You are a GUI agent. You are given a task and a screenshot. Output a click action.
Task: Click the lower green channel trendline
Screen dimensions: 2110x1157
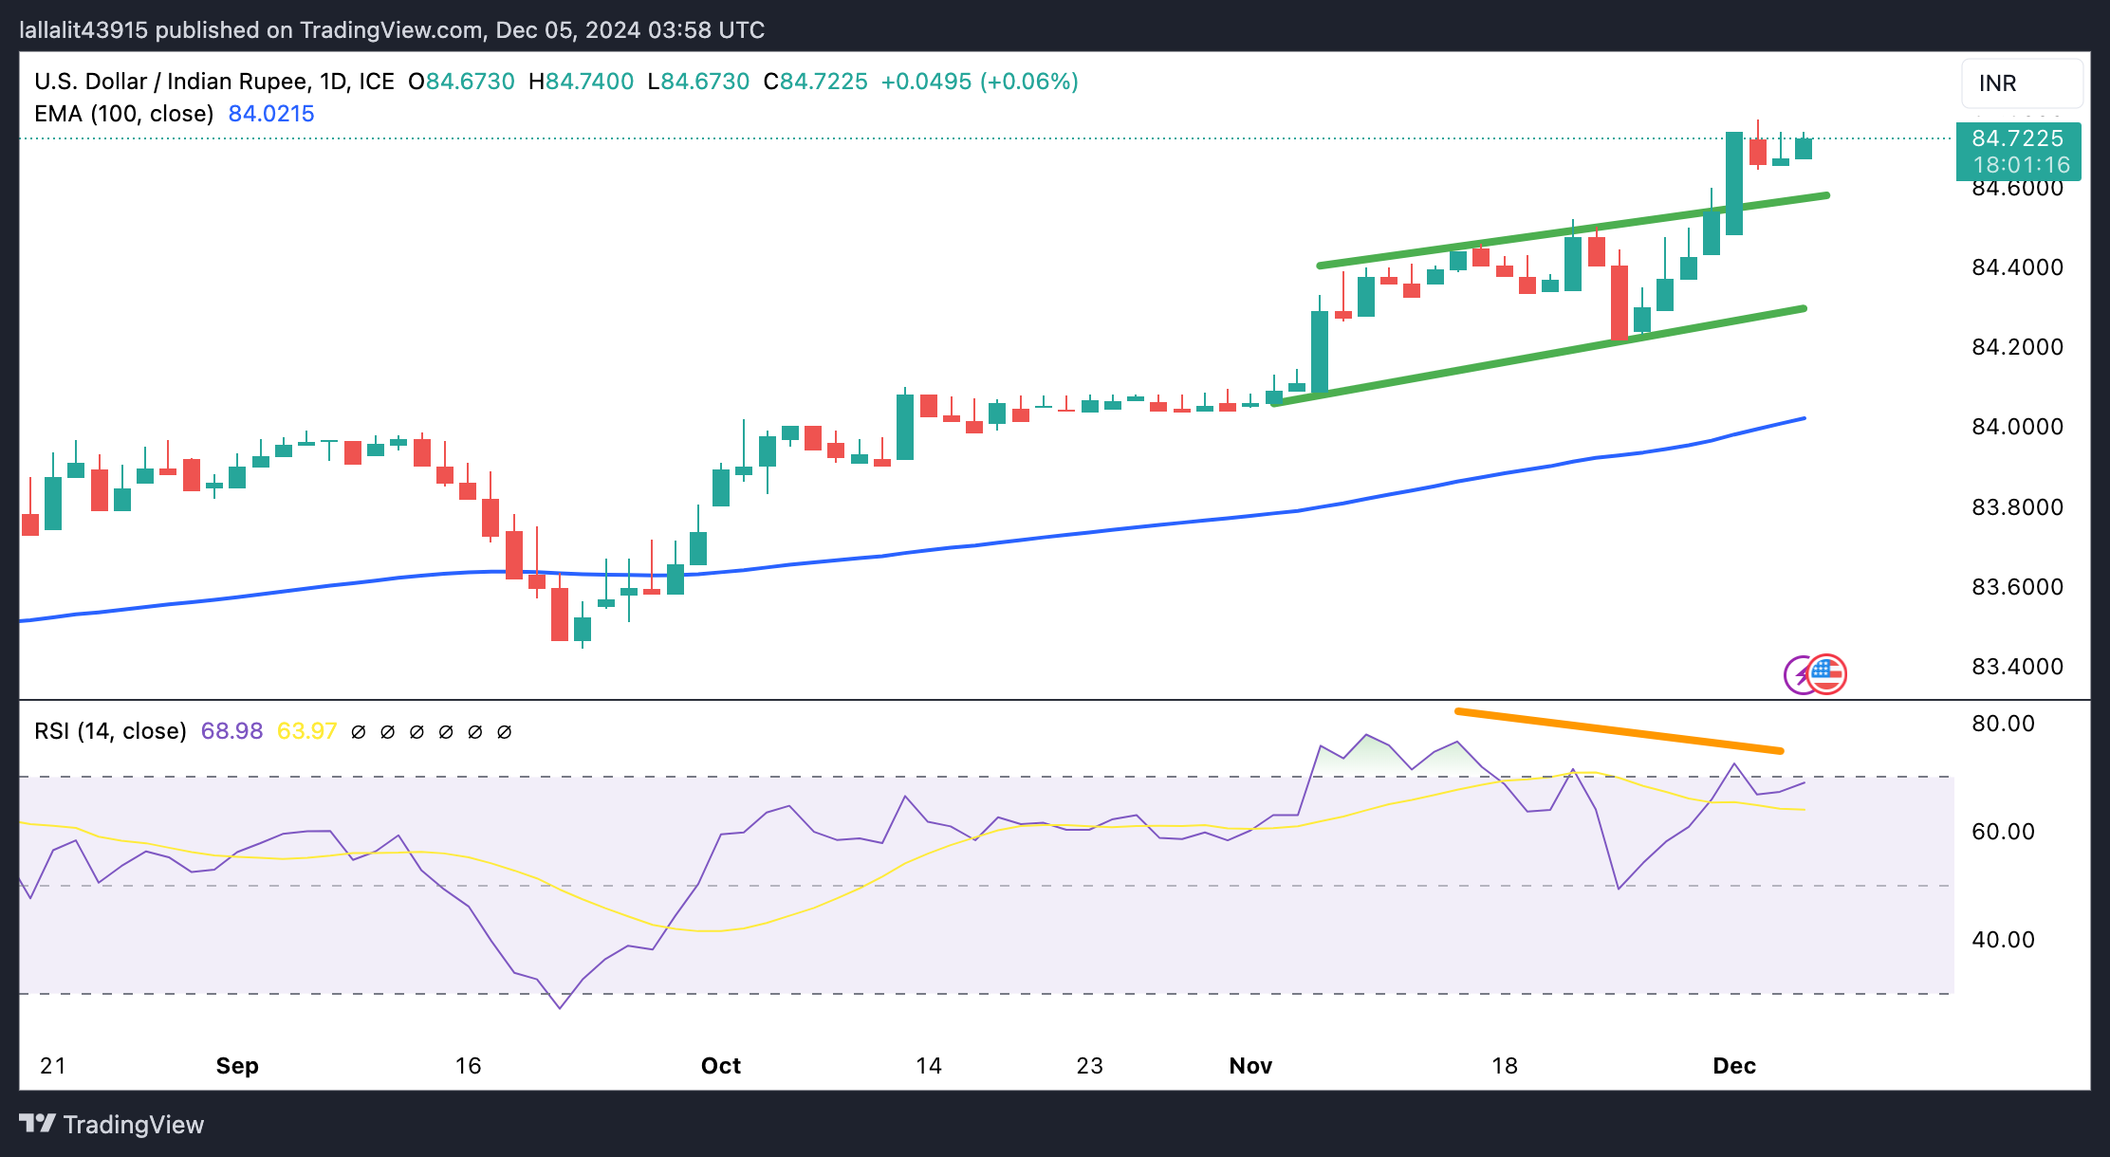pos(1539,357)
